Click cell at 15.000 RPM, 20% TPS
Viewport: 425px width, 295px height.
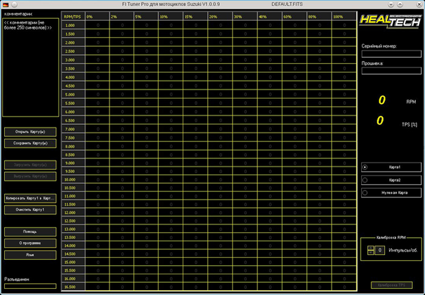coord(220,262)
